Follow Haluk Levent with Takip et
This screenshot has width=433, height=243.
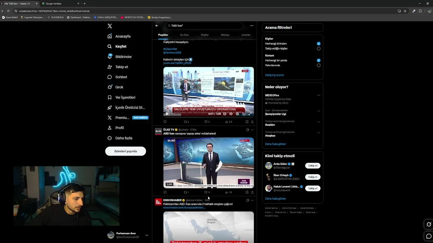[313, 188]
